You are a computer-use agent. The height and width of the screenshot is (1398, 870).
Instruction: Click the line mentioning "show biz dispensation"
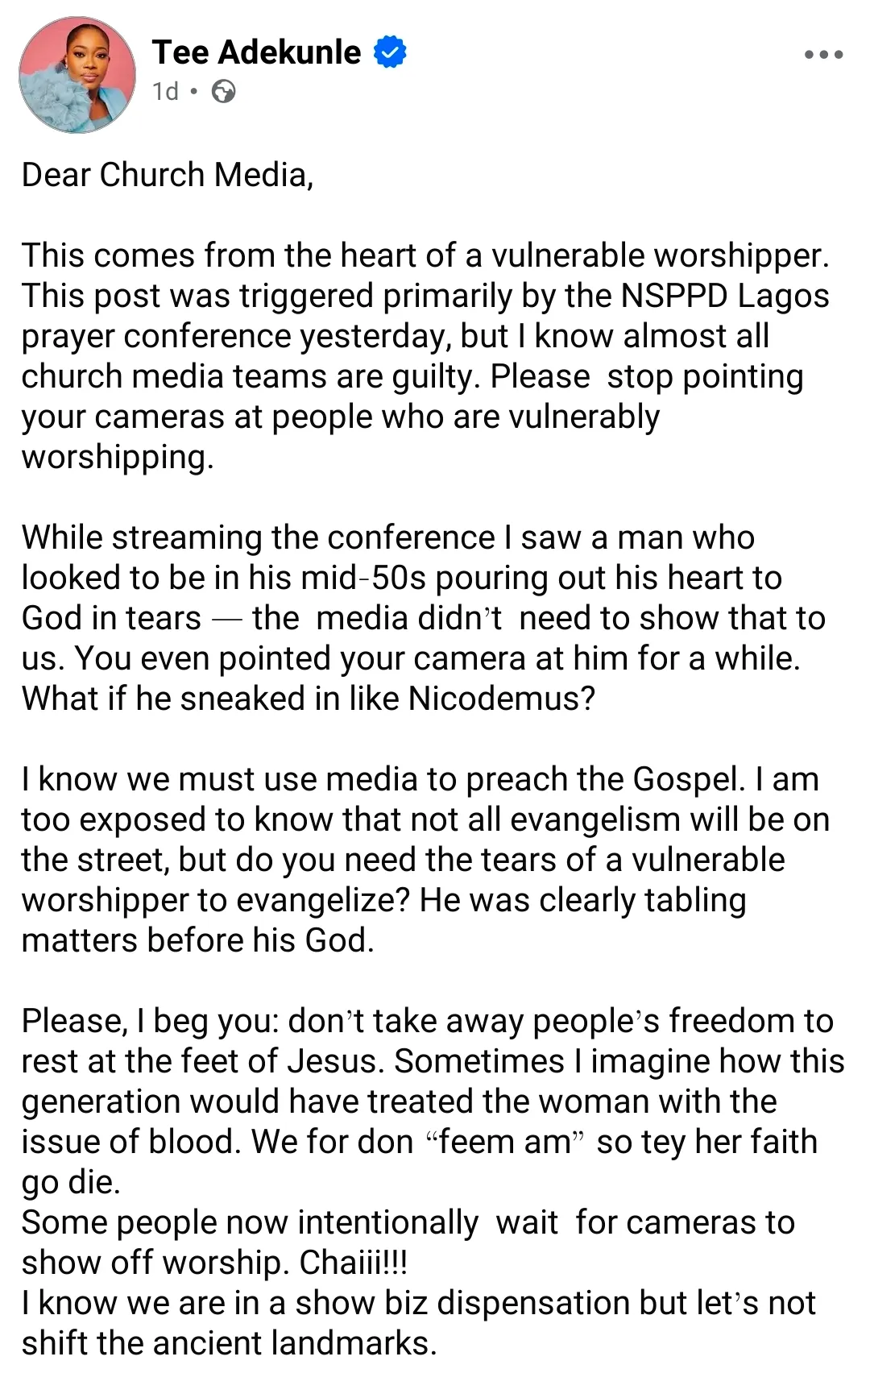click(x=419, y=1303)
